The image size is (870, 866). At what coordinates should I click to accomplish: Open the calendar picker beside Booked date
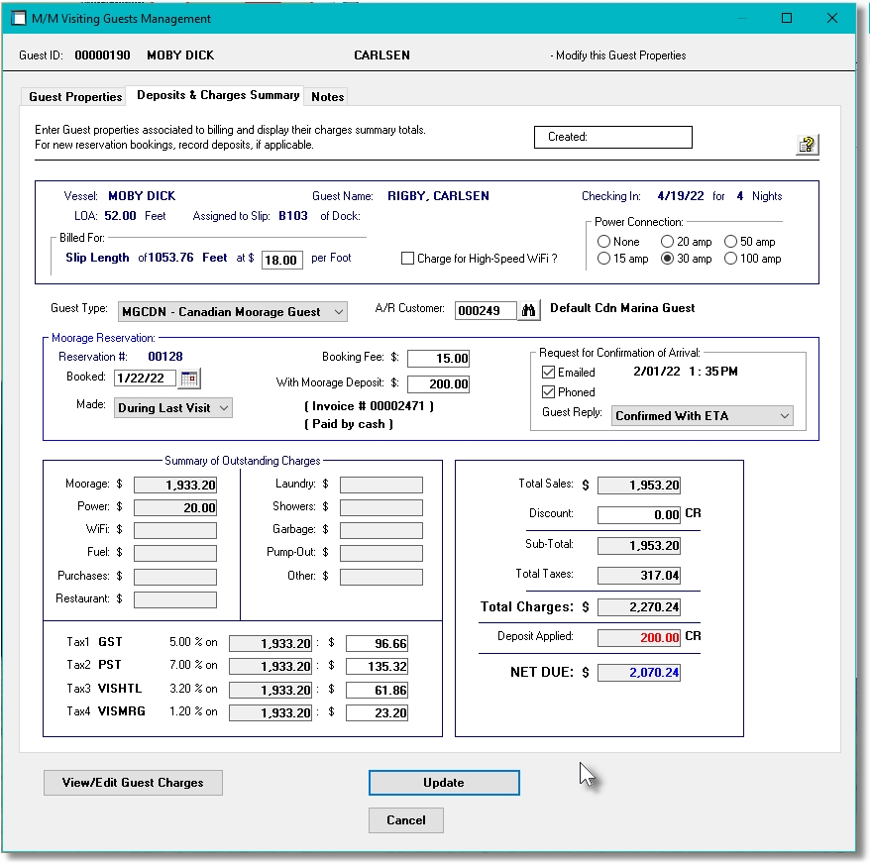point(188,379)
